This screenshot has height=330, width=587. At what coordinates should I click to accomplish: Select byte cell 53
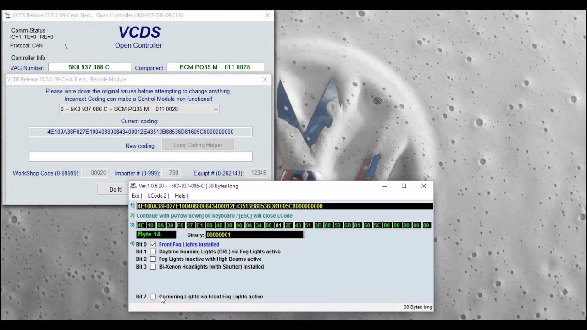click(338, 225)
